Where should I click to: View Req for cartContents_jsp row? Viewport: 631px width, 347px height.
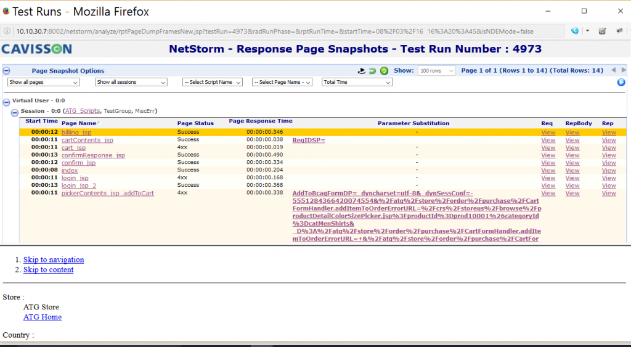pos(548,140)
